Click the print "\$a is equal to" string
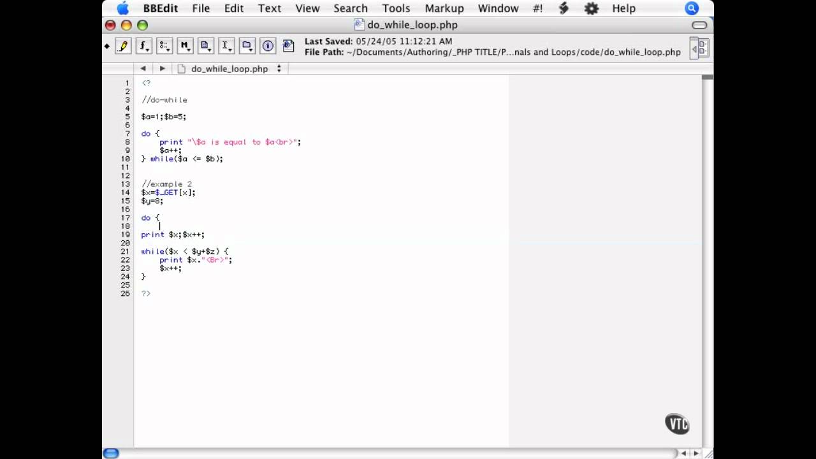The width and height of the screenshot is (816, 459). click(x=230, y=142)
